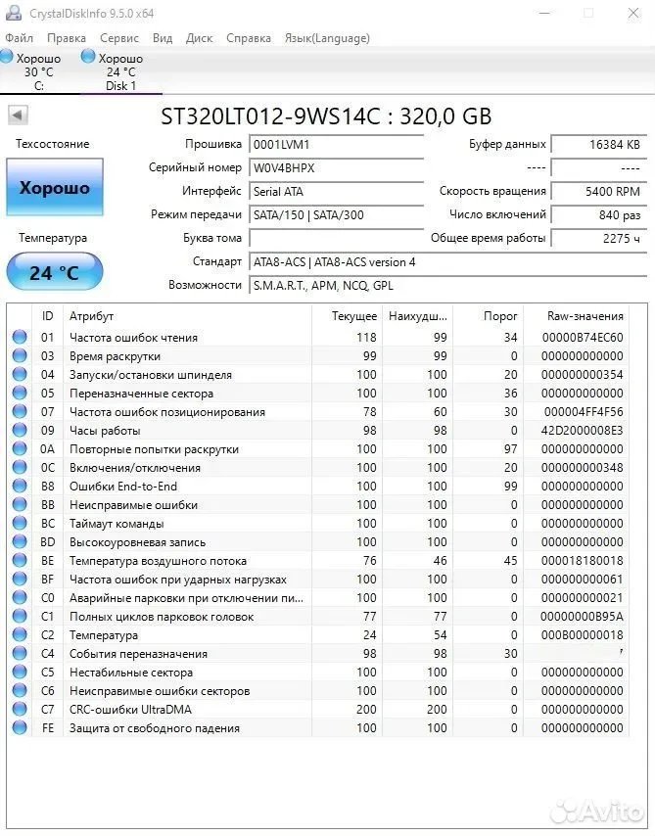Click status icon for BF Частота ошибок при ударных нагрузках

[20, 579]
